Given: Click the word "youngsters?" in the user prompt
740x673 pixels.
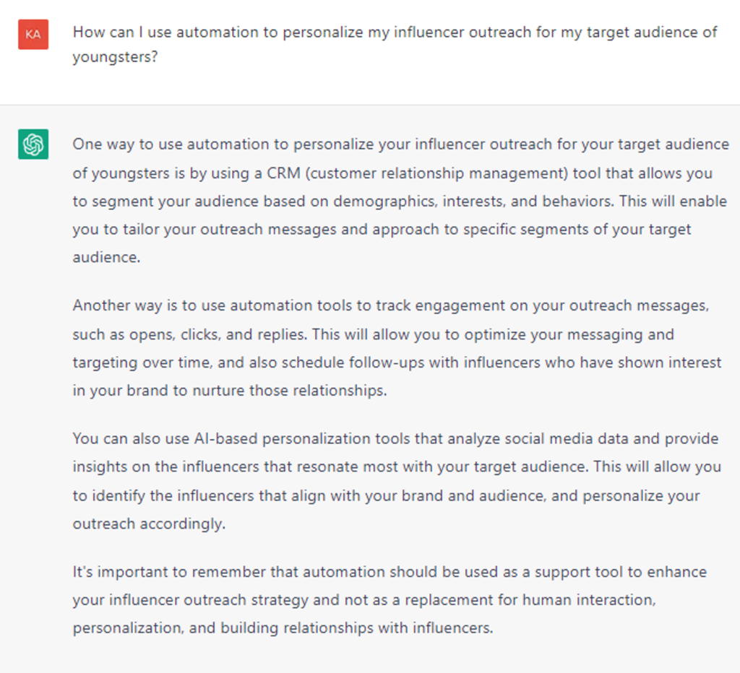Looking at the screenshot, I should coord(115,57).
